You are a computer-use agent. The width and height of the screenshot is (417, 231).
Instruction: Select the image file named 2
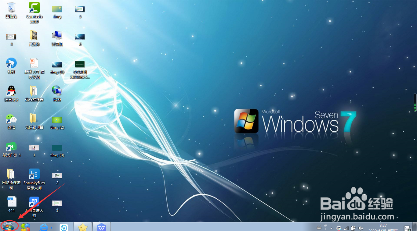pyautogui.click(x=57, y=178)
